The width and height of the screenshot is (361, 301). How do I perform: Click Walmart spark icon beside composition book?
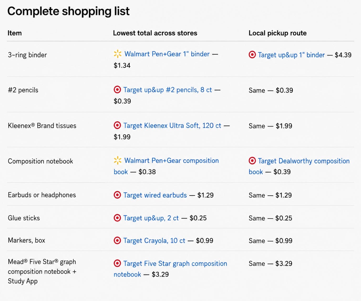click(x=118, y=160)
